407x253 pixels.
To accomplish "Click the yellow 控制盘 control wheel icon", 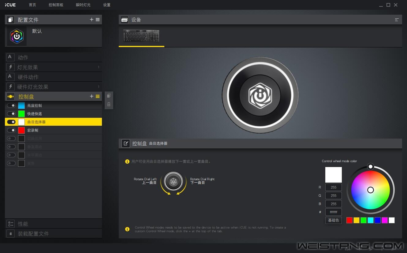I will [x=10, y=96].
